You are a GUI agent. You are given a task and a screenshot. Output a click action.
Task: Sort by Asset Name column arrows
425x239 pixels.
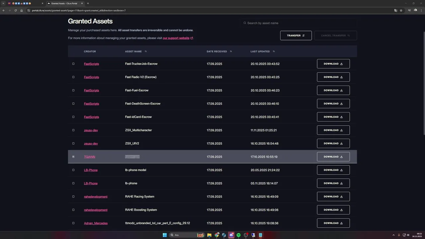146,51
